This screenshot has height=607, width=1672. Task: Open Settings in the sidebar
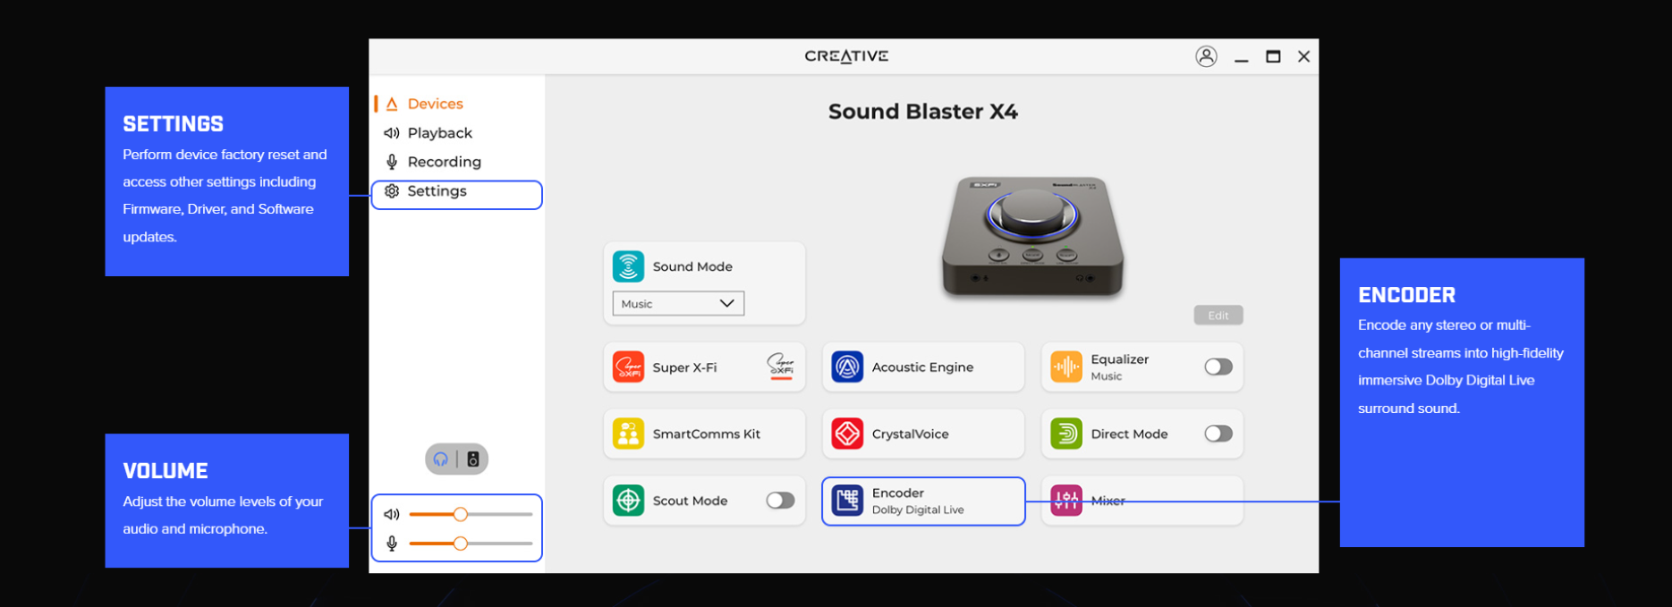click(437, 191)
